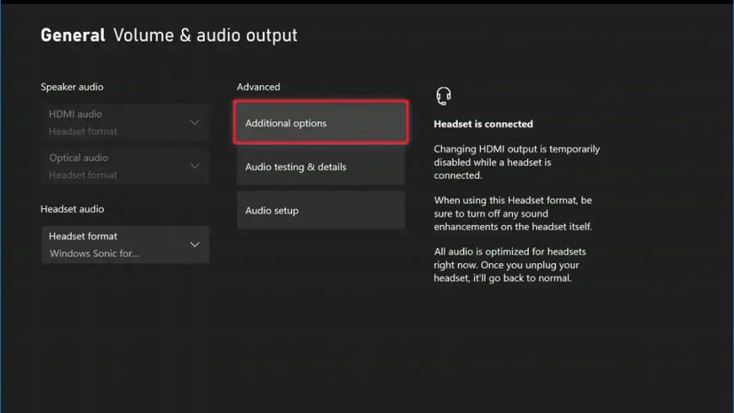Click the Changing HDMI output is temporarily disabled text
Image resolution: width=734 pixels, height=413 pixels.
[x=517, y=162]
